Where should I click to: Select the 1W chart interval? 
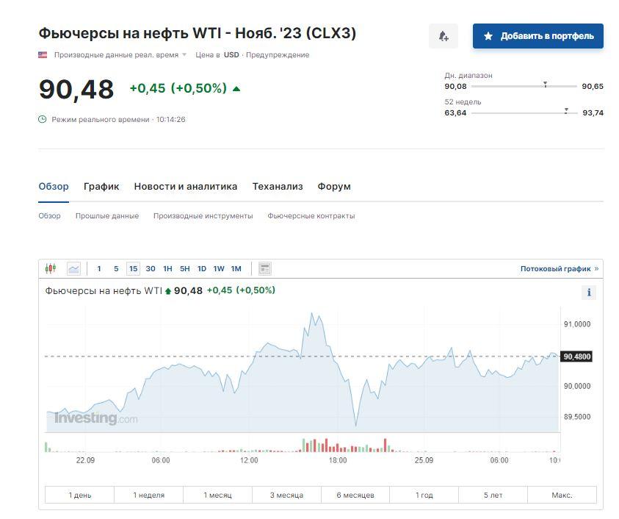tap(219, 269)
